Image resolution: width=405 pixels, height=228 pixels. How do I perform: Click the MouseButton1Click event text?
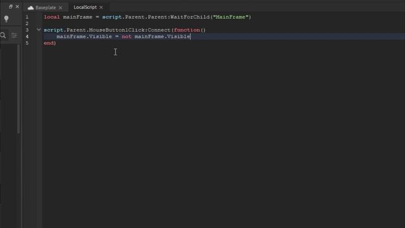pos(116,30)
